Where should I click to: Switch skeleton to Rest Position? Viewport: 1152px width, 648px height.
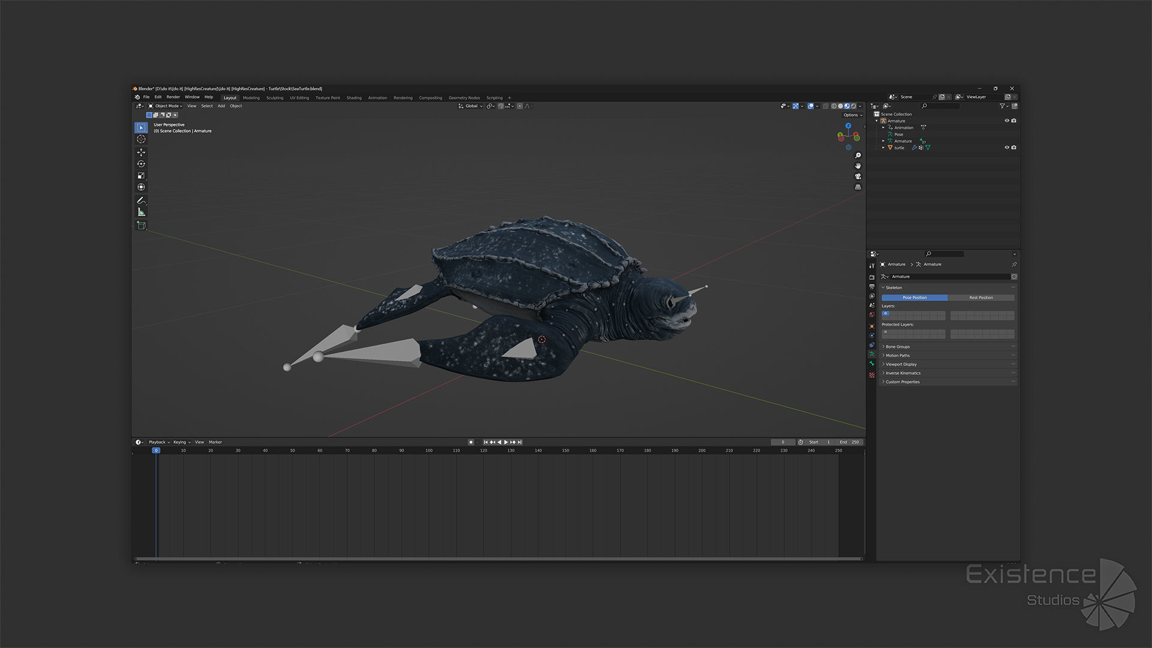click(981, 298)
